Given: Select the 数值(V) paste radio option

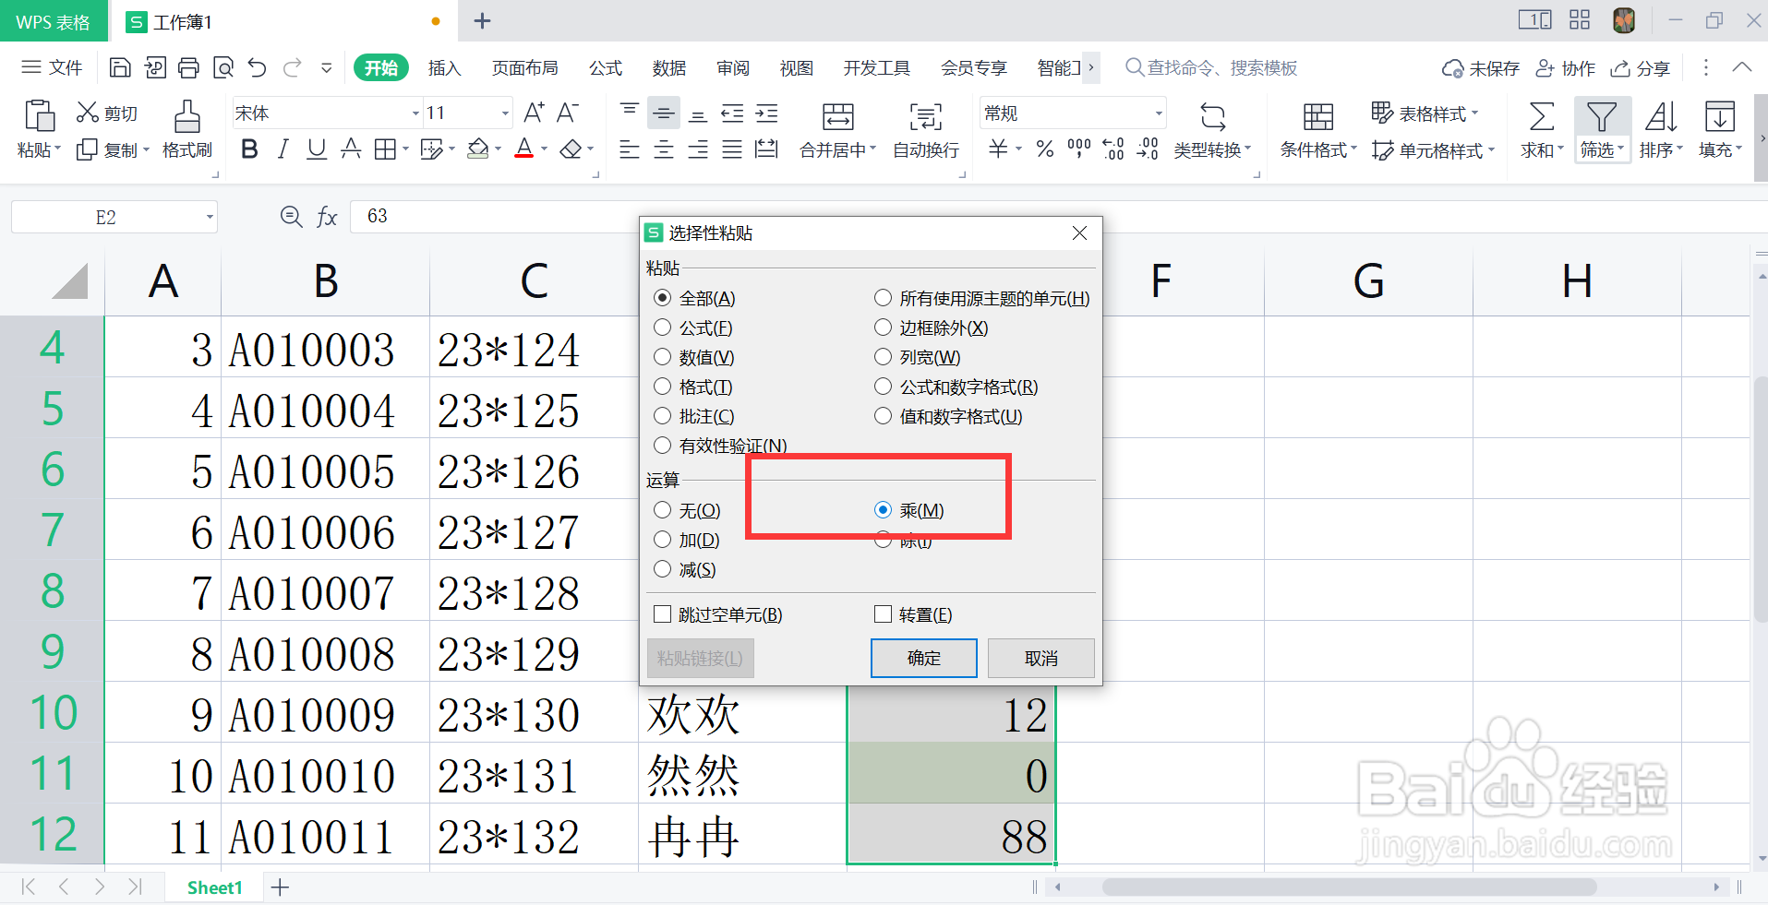Looking at the screenshot, I should [662, 357].
